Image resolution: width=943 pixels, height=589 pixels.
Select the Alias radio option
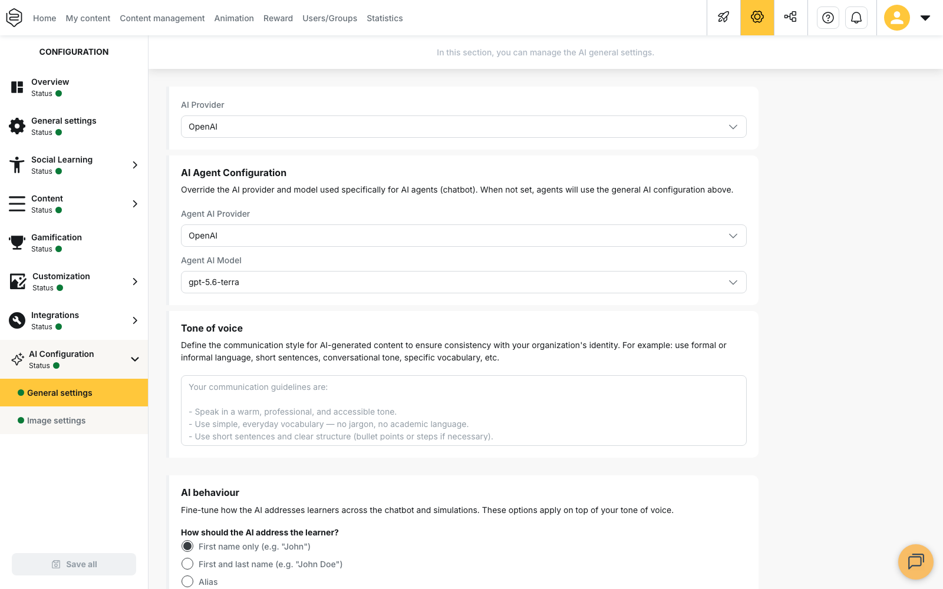point(187,582)
